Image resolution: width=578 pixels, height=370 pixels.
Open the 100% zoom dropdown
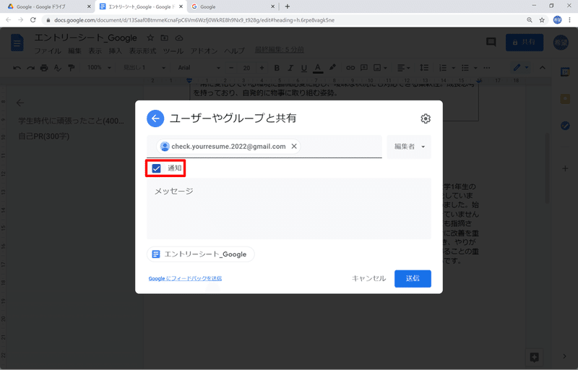99,68
